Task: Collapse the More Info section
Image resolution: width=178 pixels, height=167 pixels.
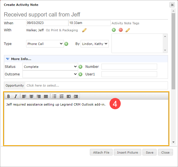Action: [8, 59]
